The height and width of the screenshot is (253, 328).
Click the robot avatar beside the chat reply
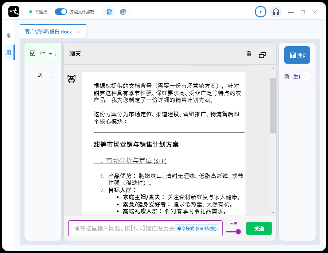[x=71, y=79]
